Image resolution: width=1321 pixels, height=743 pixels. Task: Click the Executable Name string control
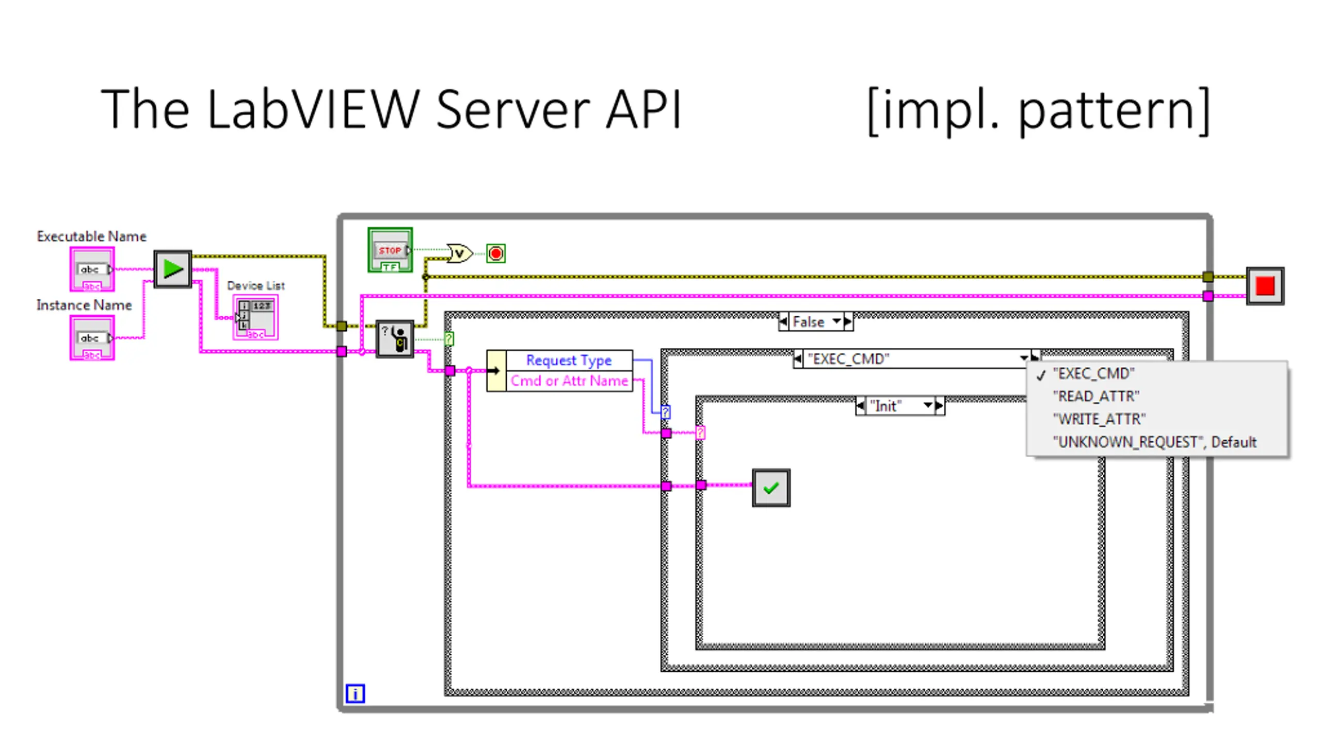(92, 269)
